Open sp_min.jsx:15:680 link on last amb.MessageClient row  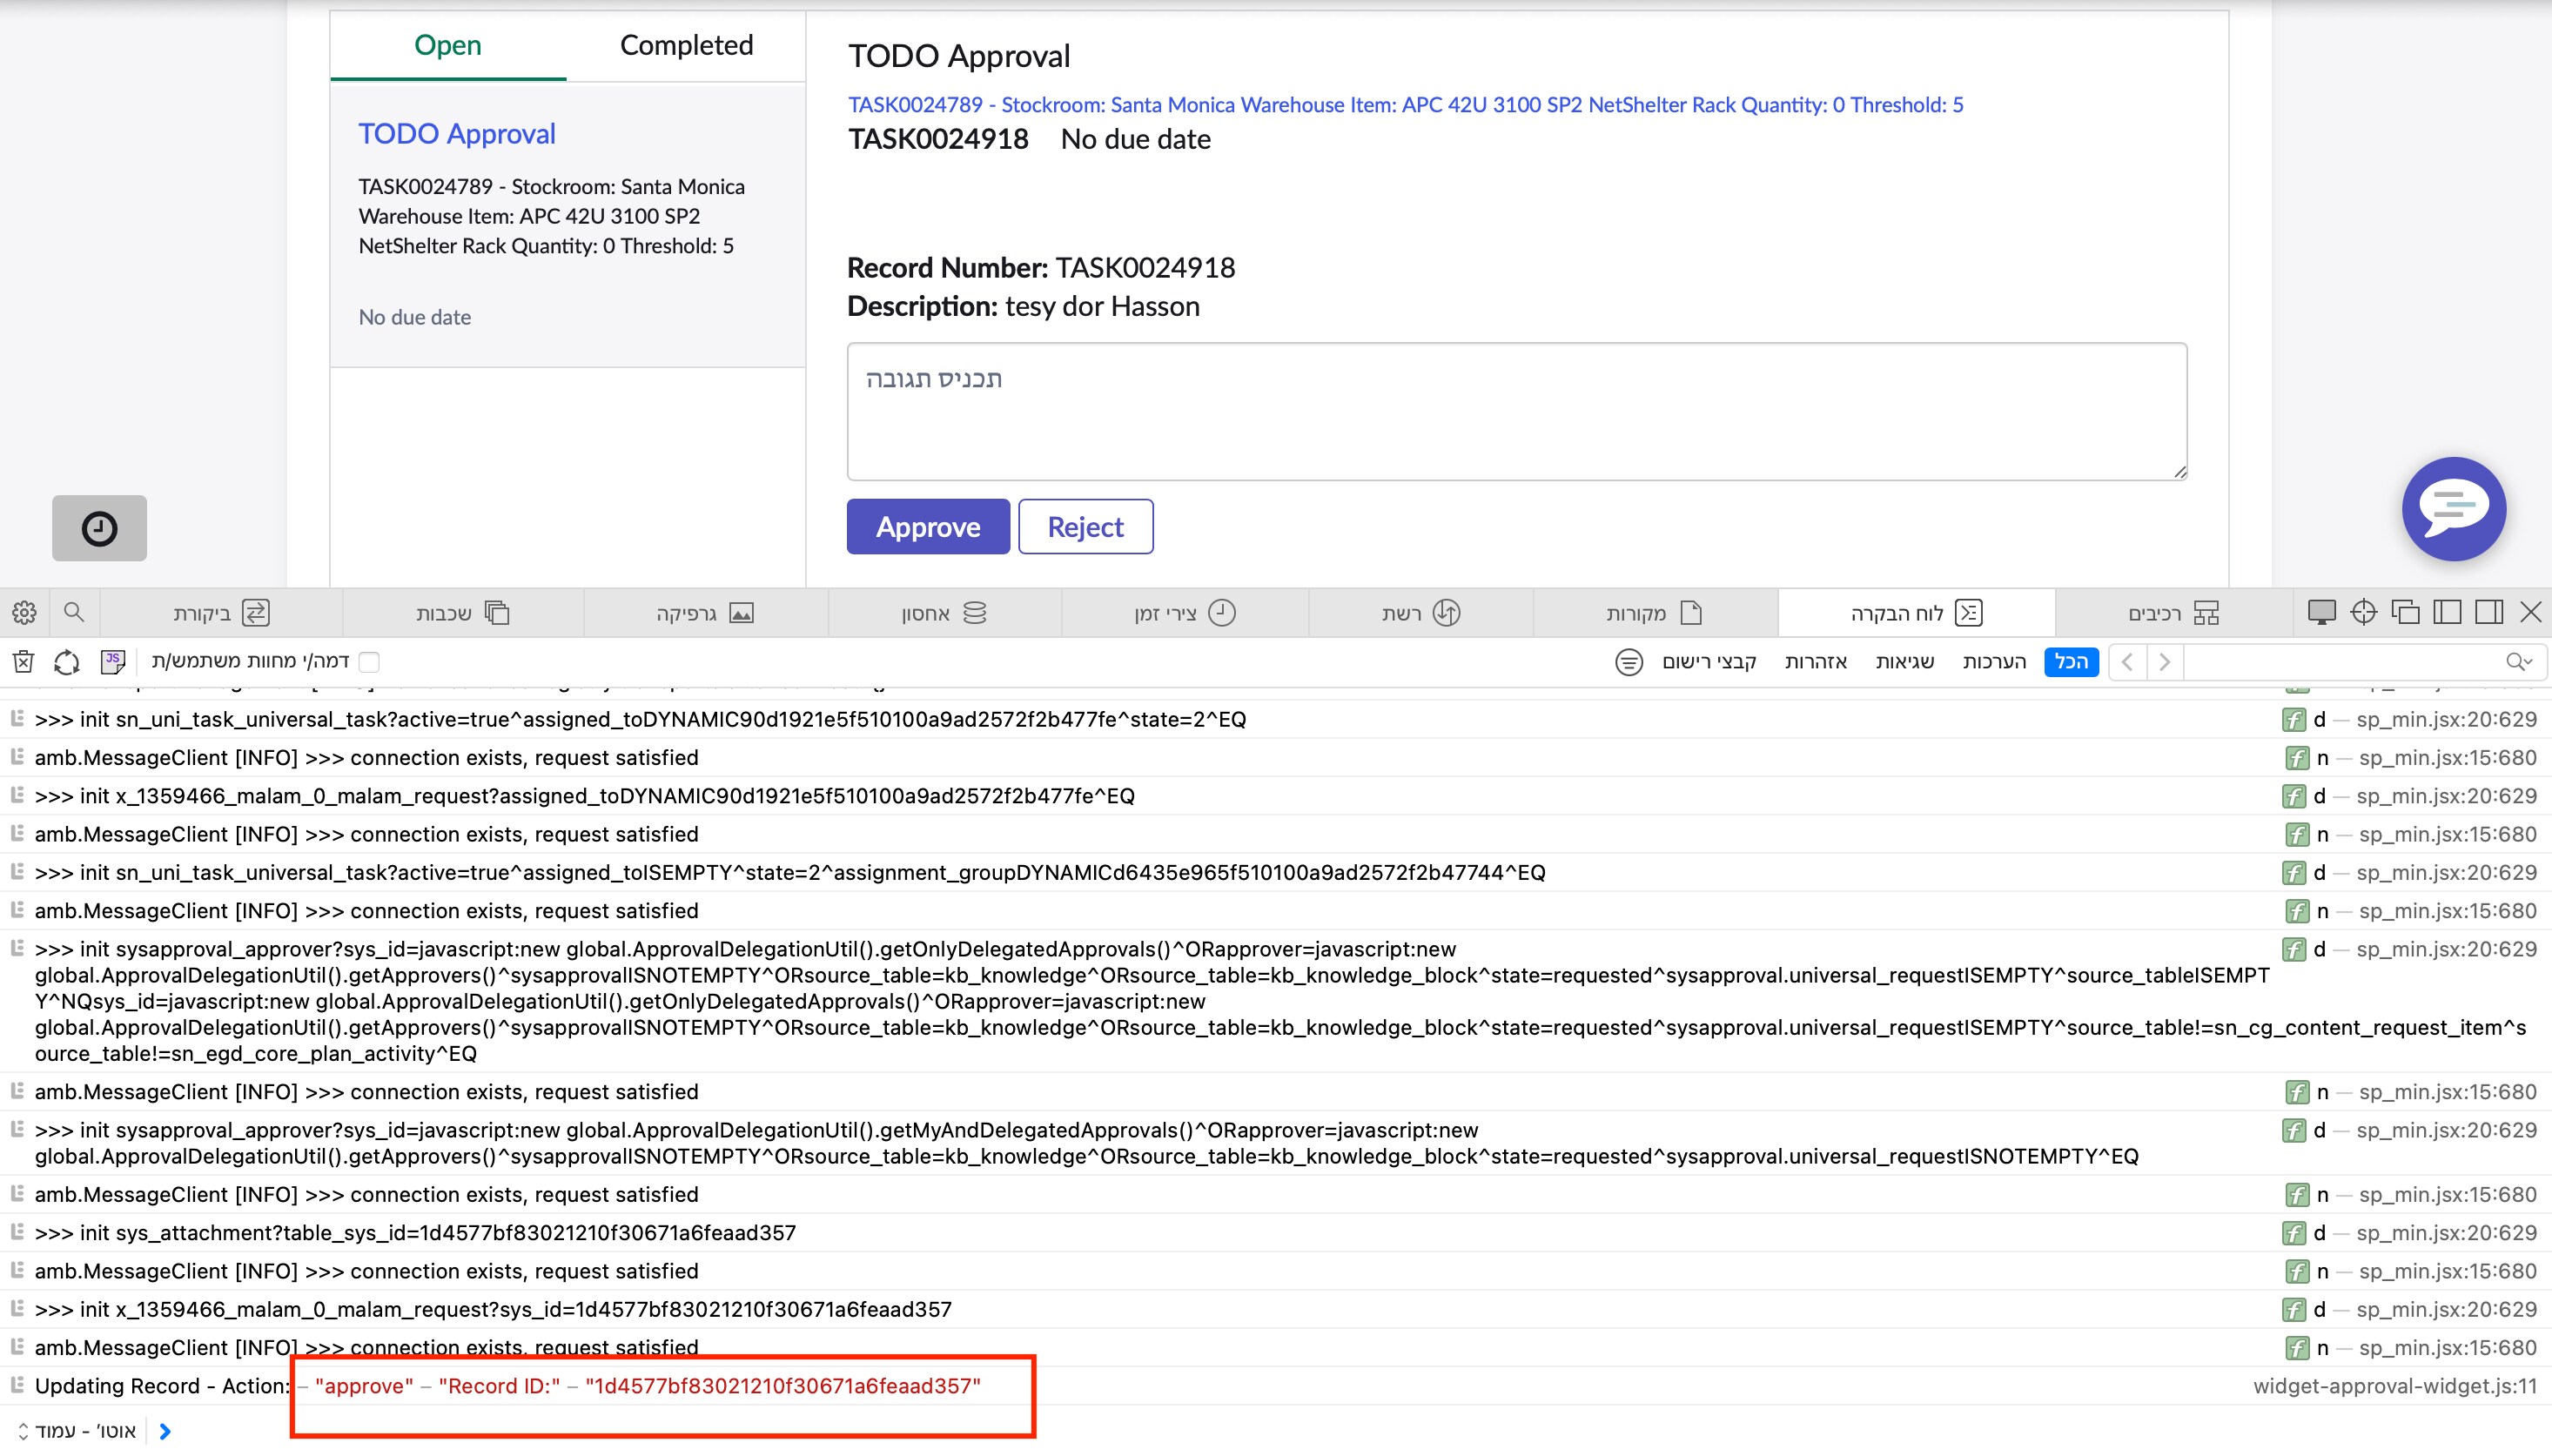click(x=2447, y=1347)
